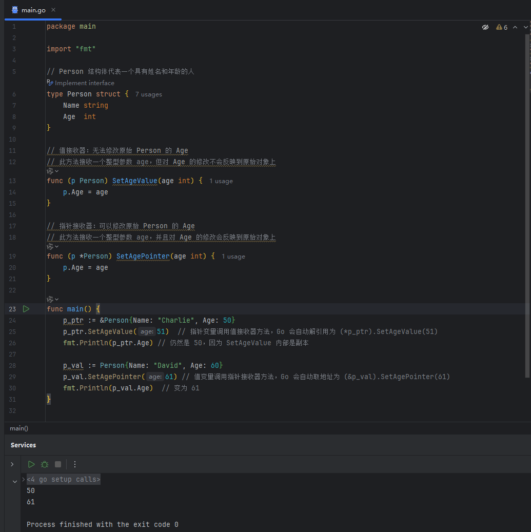This screenshot has height=532, width=531.
Task: Select the p_val variable declaration
Action: (x=73, y=365)
